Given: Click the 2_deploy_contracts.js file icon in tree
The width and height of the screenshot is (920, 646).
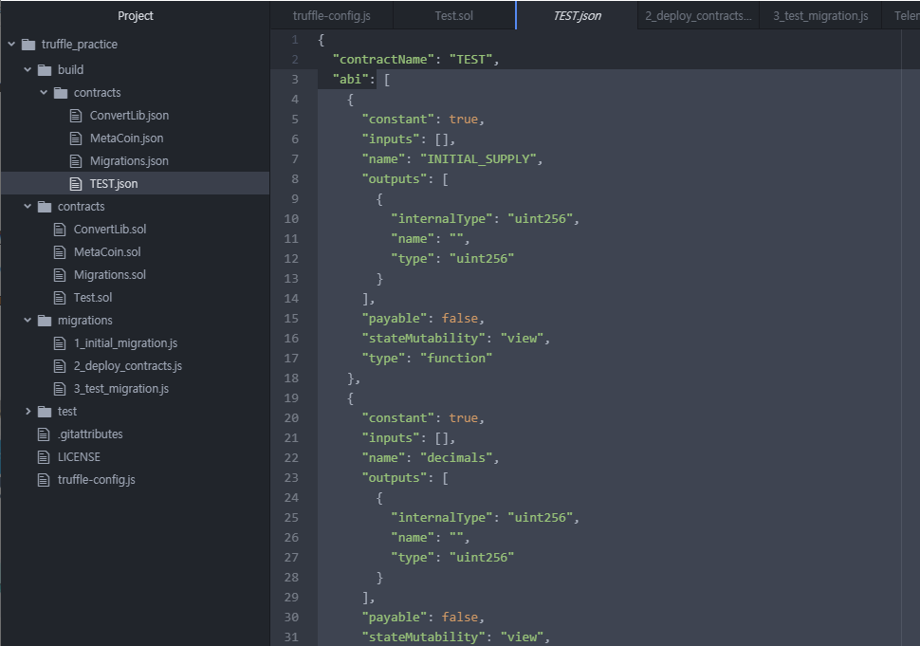Looking at the screenshot, I should [60, 366].
